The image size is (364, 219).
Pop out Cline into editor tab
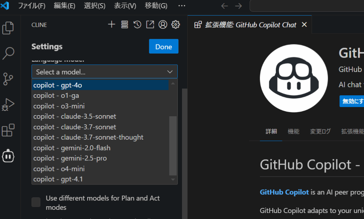150,25
